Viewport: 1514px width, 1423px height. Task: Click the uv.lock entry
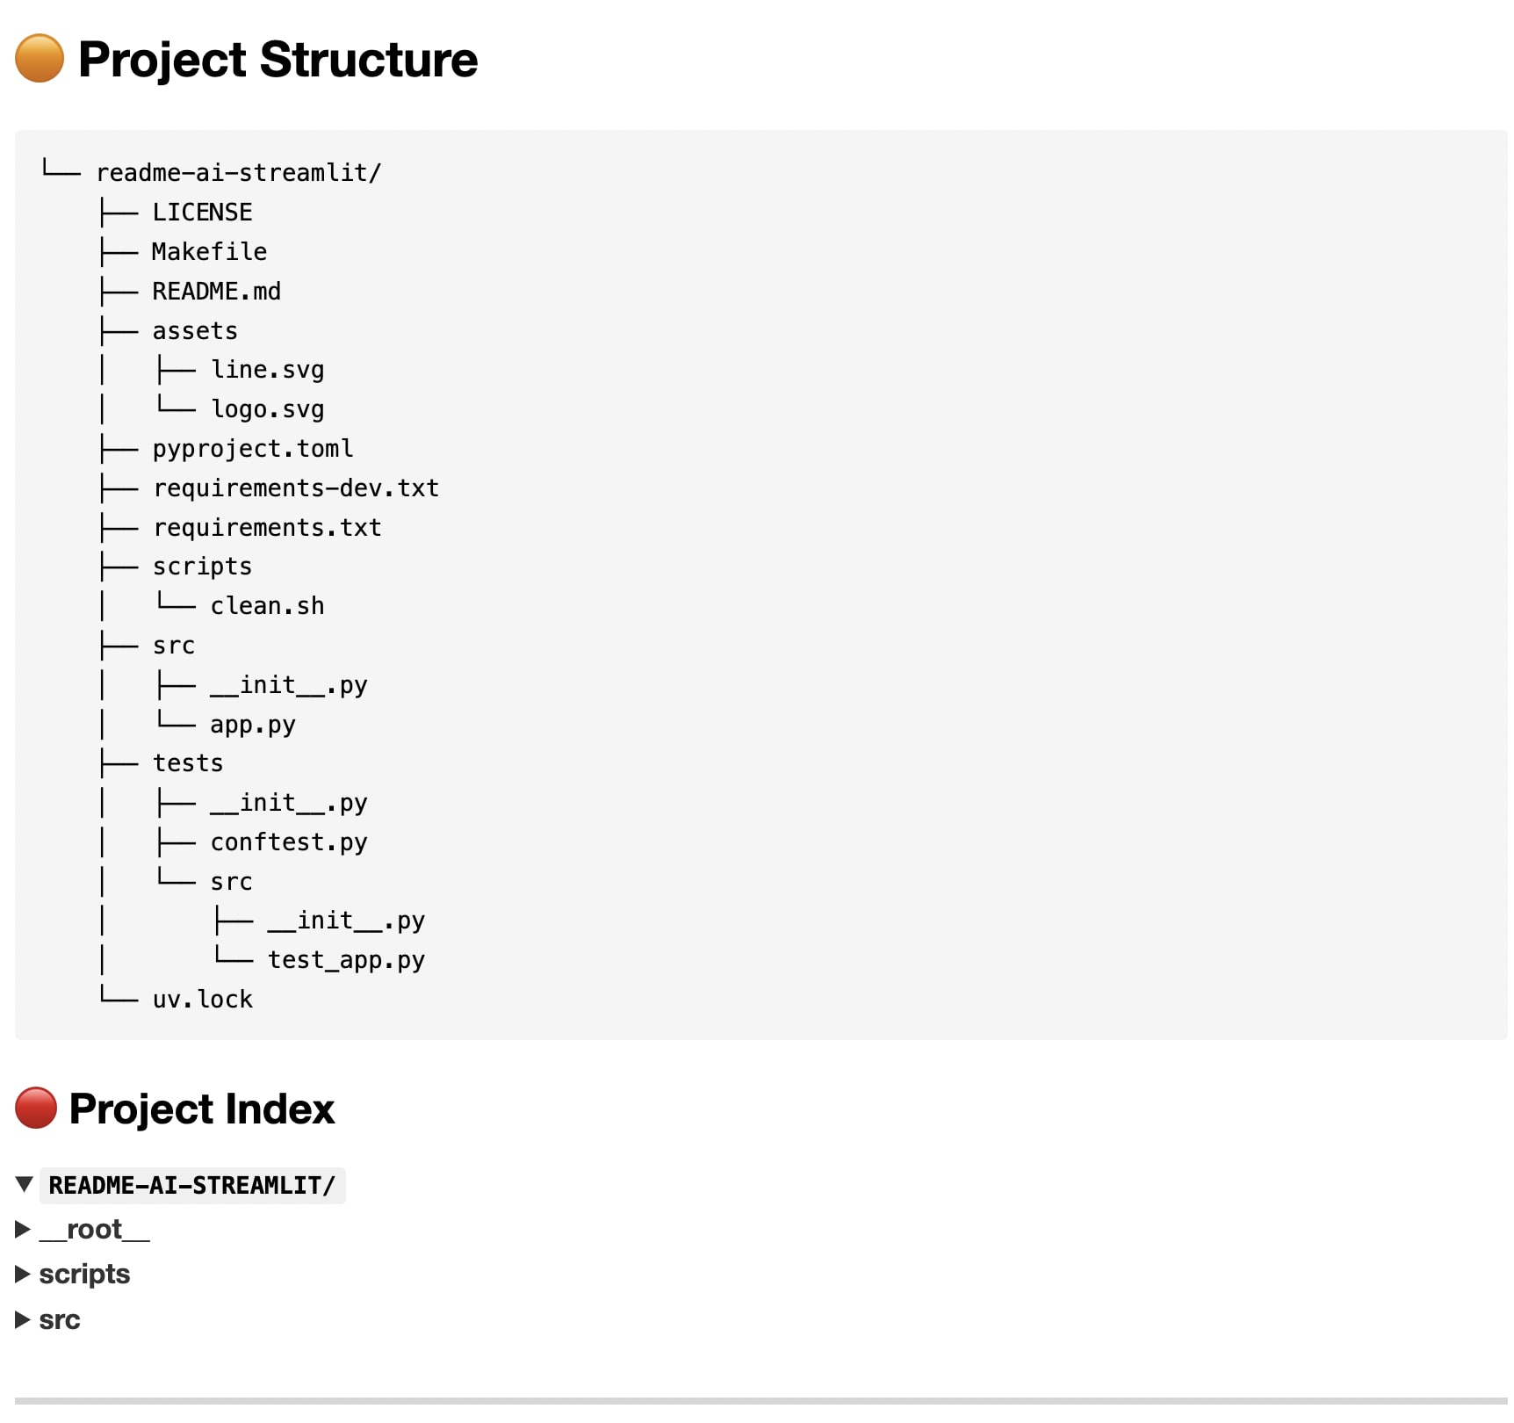(203, 1000)
